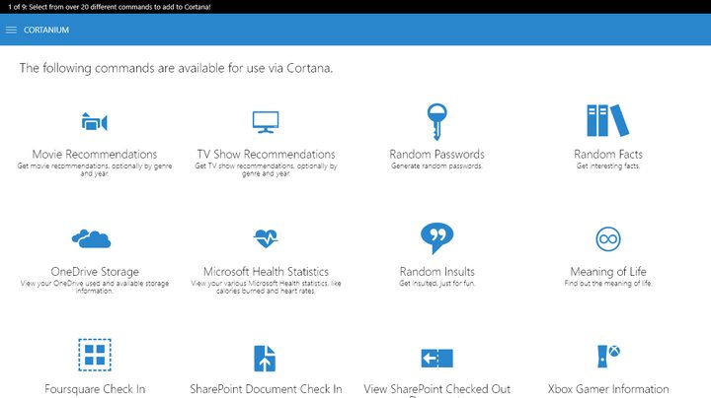Click the CORTANIUM header title
711x398 pixels.
(x=46, y=30)
